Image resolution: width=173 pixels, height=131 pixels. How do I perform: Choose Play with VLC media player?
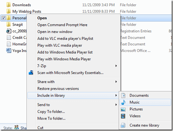click(x=59, y=45)
